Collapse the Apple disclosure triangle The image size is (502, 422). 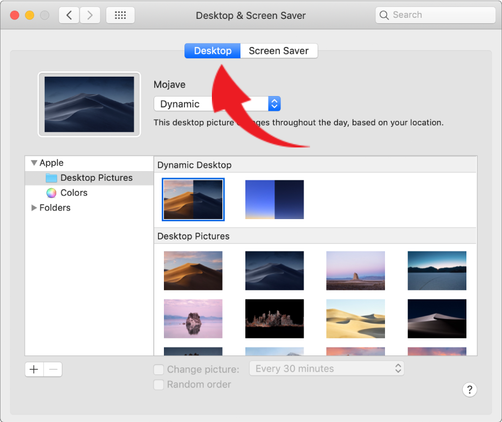point(34,163)
